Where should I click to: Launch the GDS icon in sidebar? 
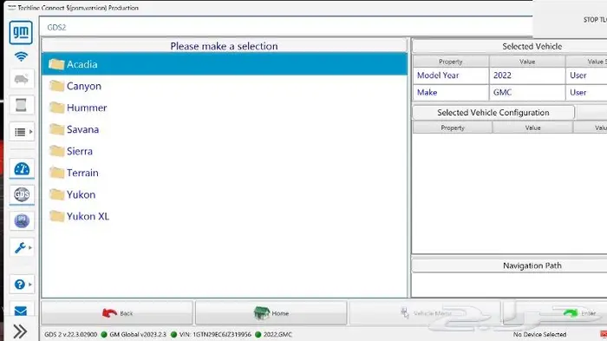[22, 194]
